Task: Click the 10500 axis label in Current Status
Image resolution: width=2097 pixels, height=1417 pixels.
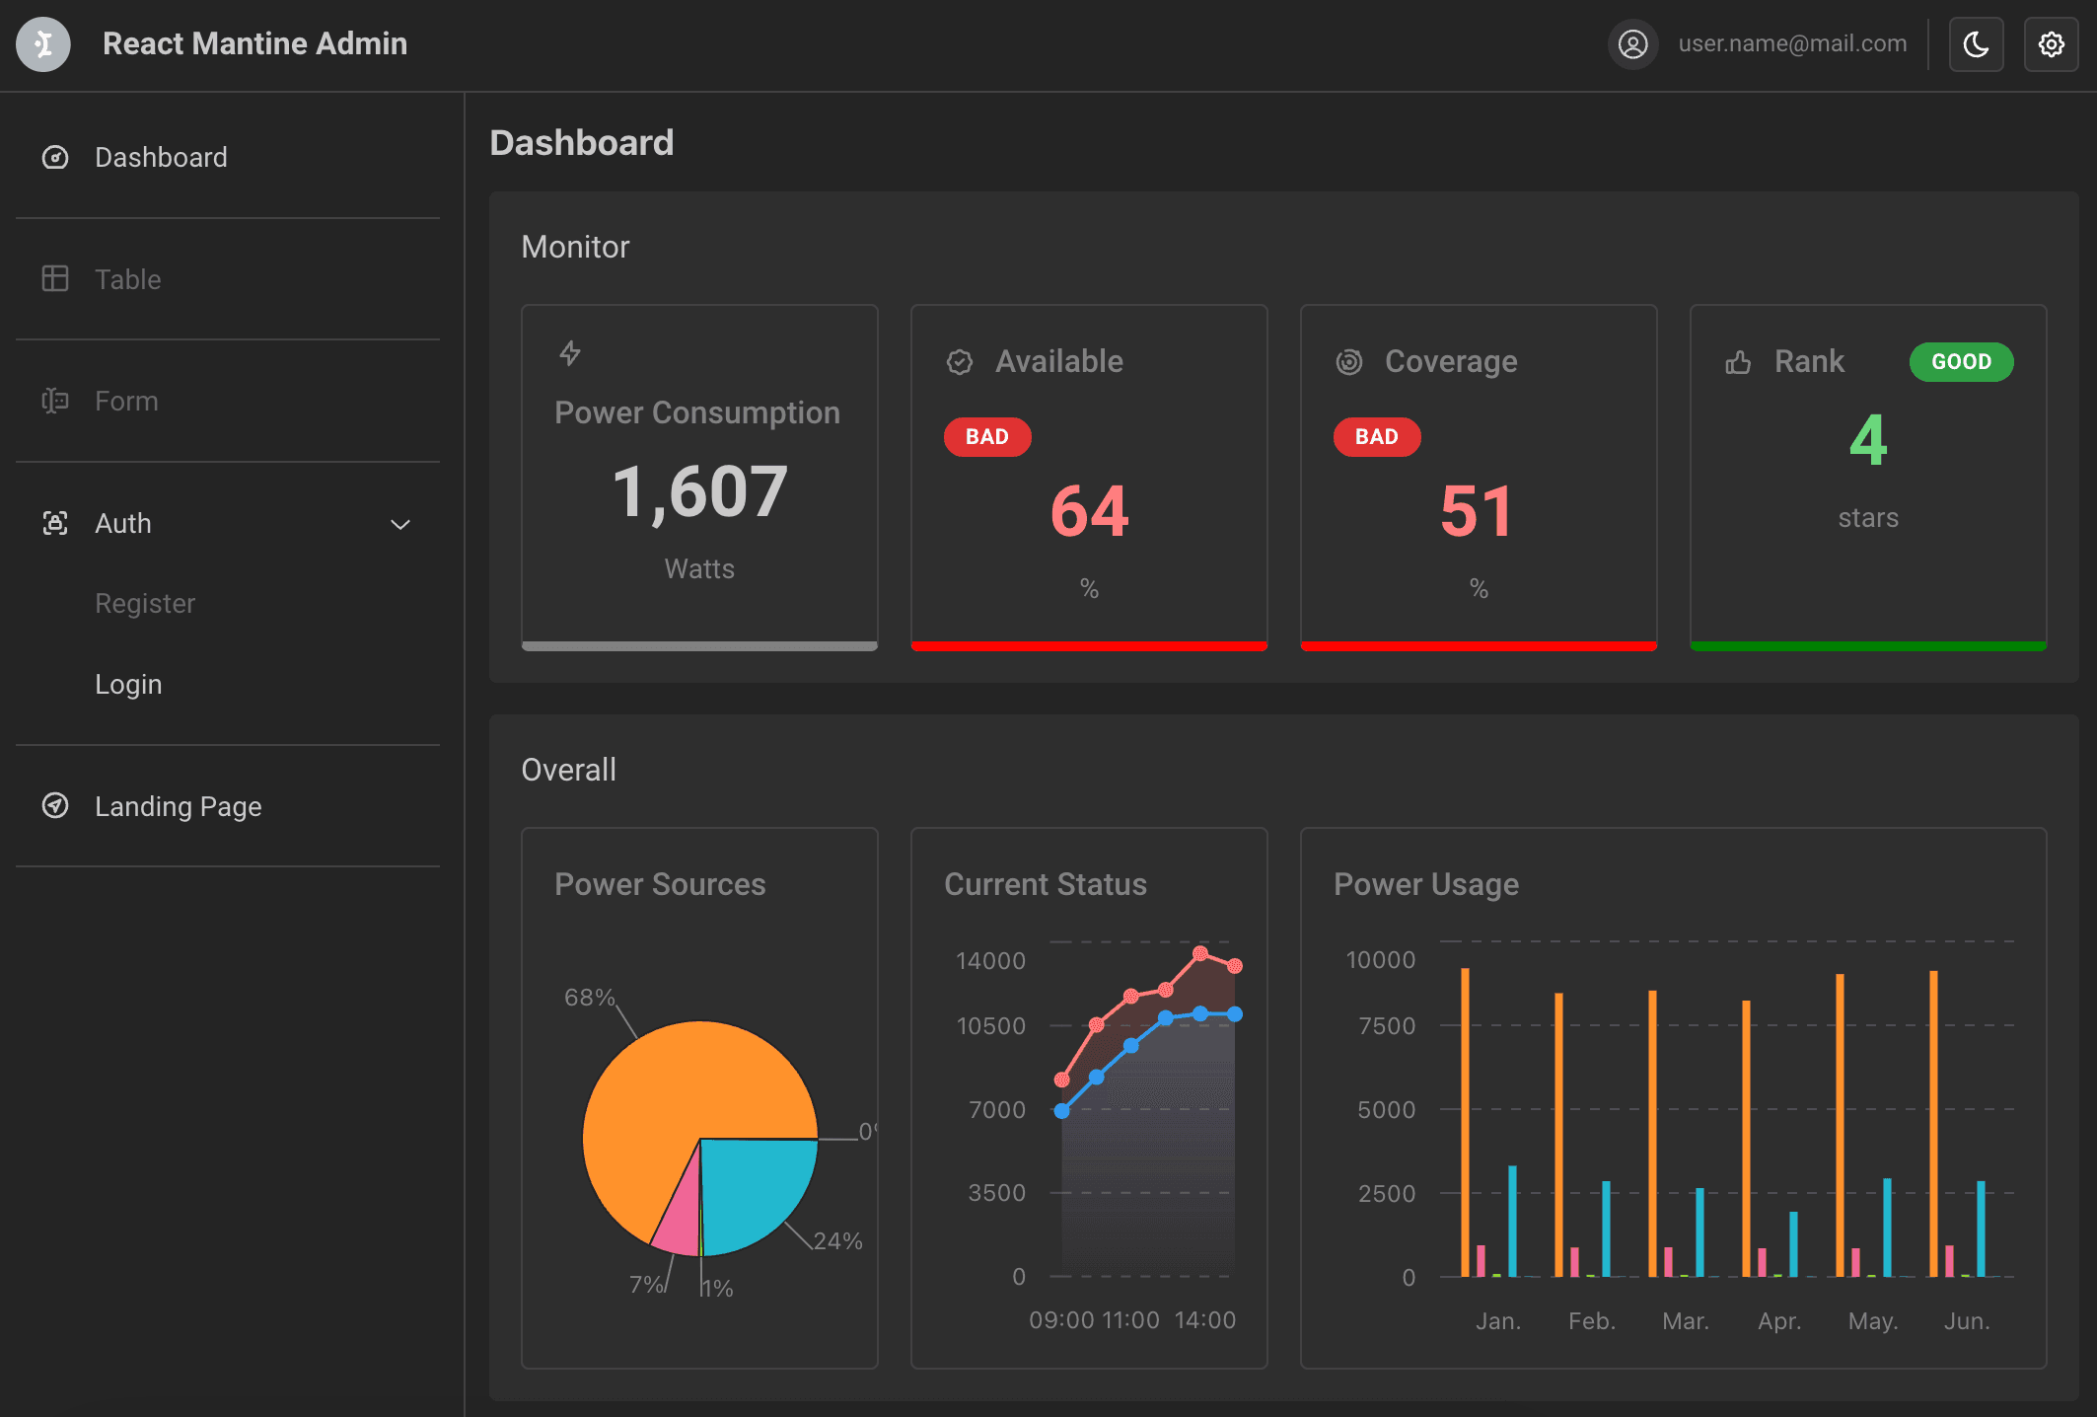Action: [x=991, y=1025]
